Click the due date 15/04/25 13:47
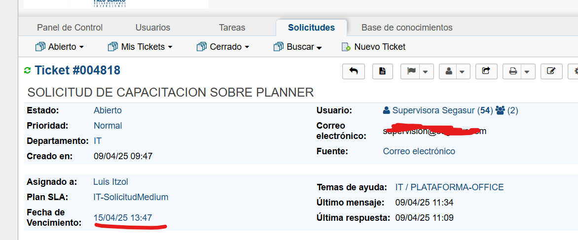This screenshot has width=578, height=240. click(123, 217)
